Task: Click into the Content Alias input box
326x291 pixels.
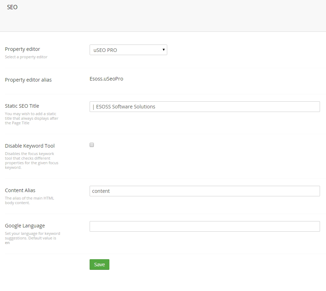Action: point(205,191)
